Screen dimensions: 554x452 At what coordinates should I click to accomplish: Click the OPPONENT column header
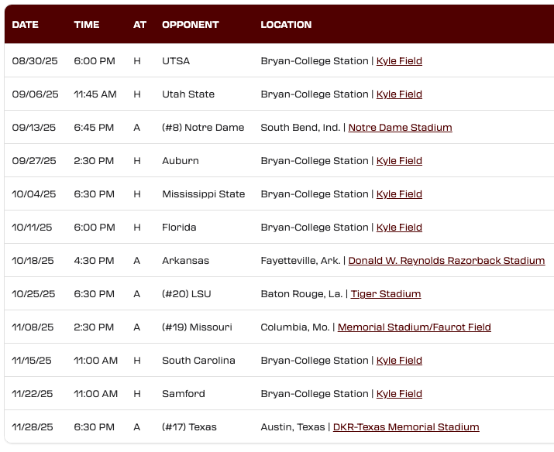[191, 24]
